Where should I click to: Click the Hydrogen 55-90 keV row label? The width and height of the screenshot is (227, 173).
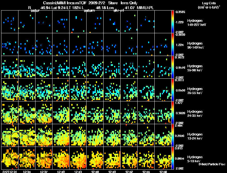(195, 68)
